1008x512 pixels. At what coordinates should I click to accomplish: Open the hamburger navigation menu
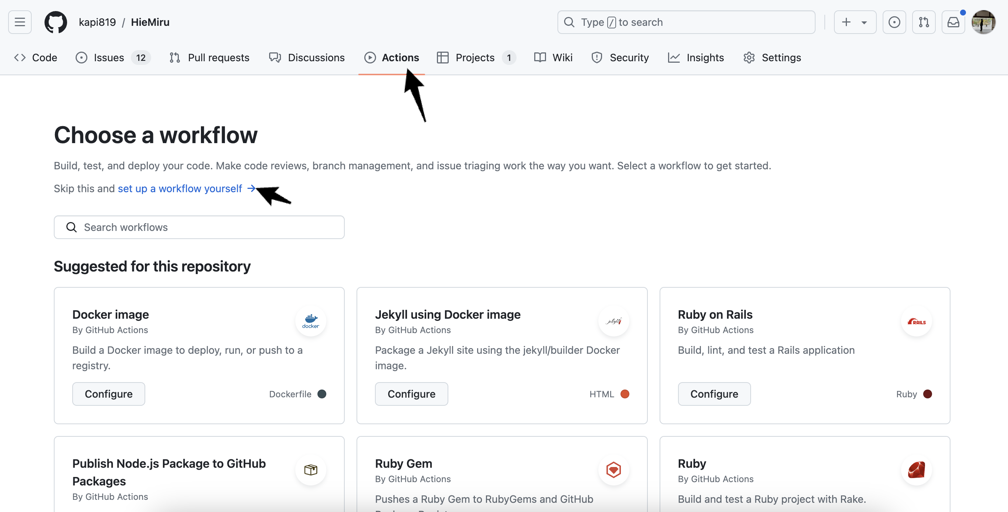point(20,22)
